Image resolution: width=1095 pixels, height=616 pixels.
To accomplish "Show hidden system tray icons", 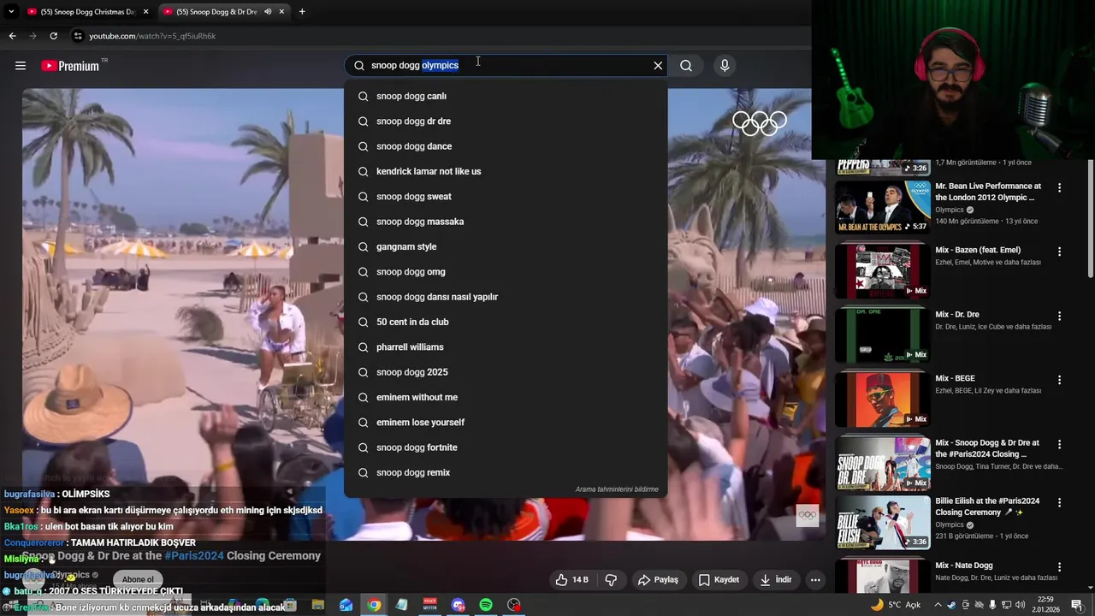I will pyautogui.click(x=937, y=605).
